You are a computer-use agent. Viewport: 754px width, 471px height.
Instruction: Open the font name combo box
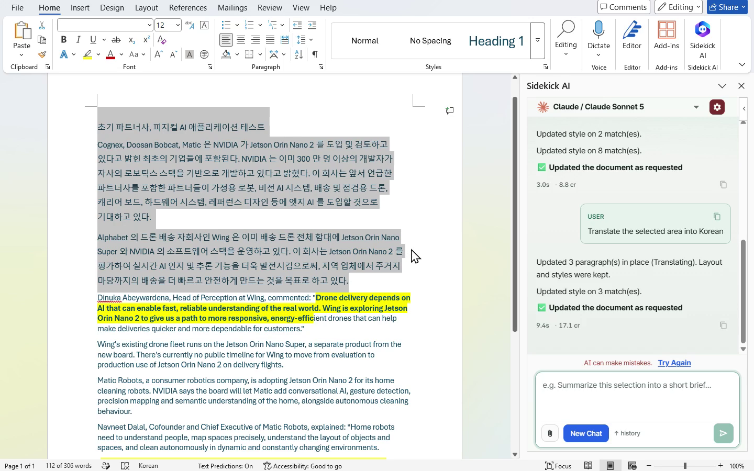click(x=105, y=25)
